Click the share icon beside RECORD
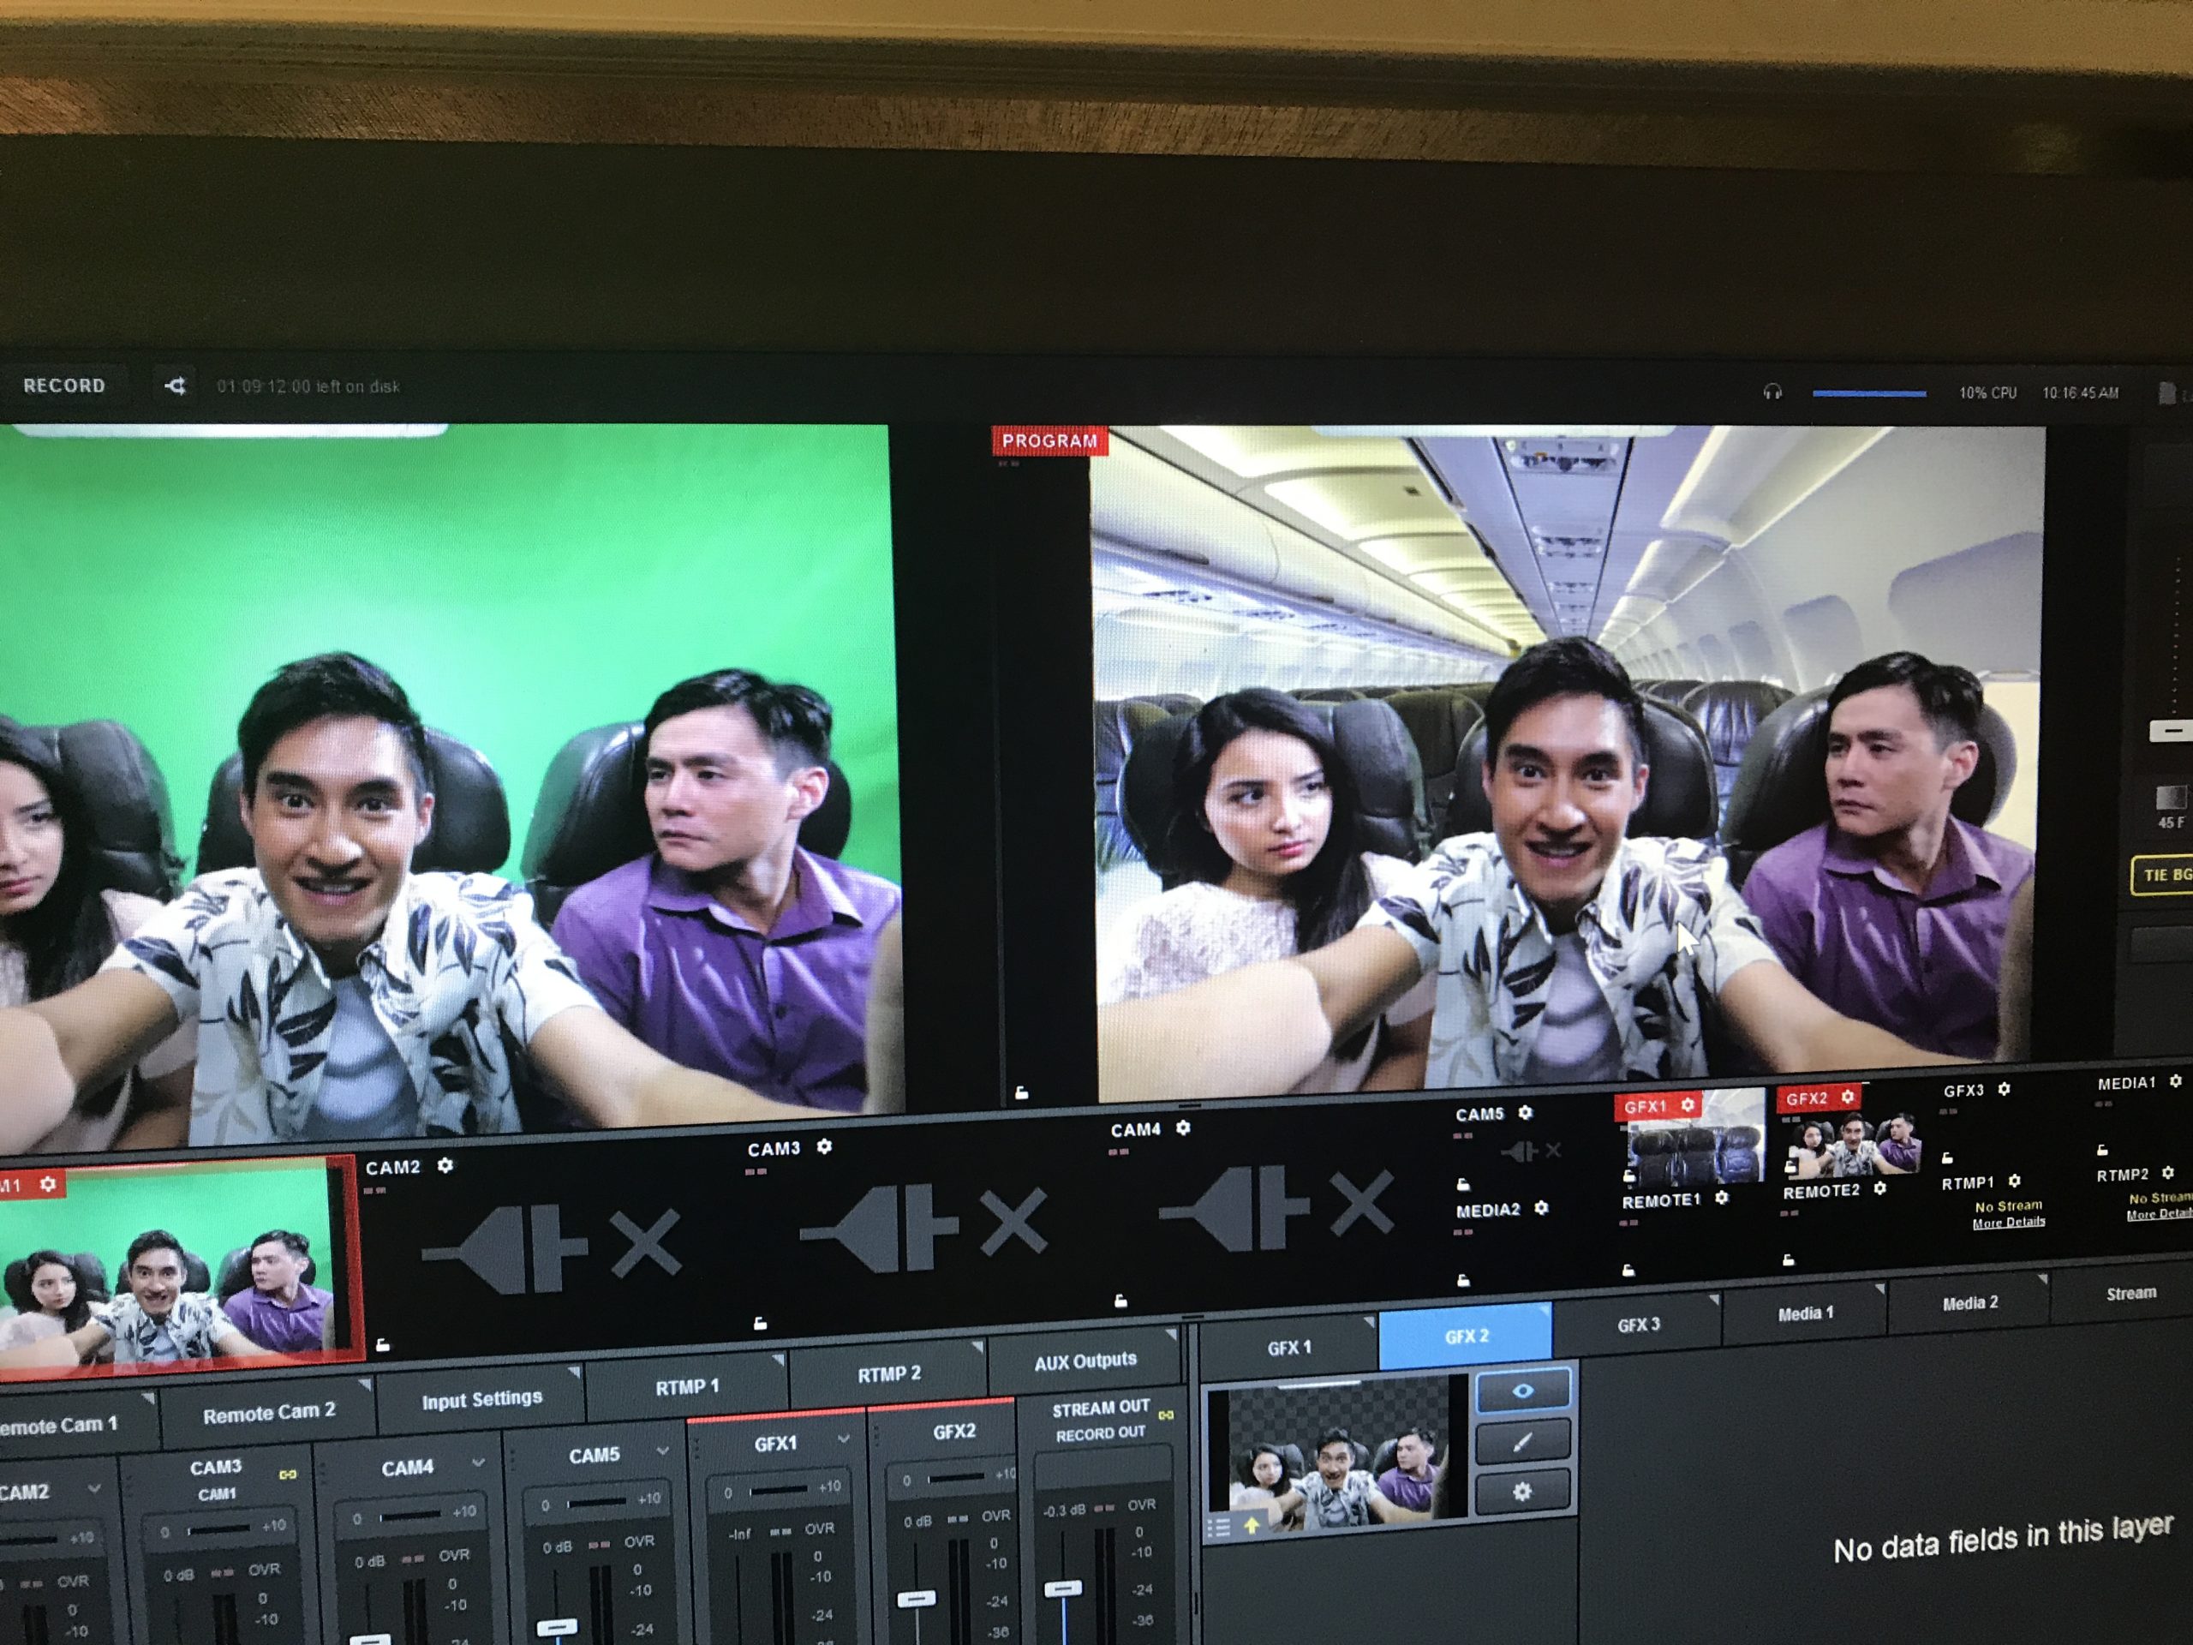This screenshot has height=1645, width=2193. (176, 386)
